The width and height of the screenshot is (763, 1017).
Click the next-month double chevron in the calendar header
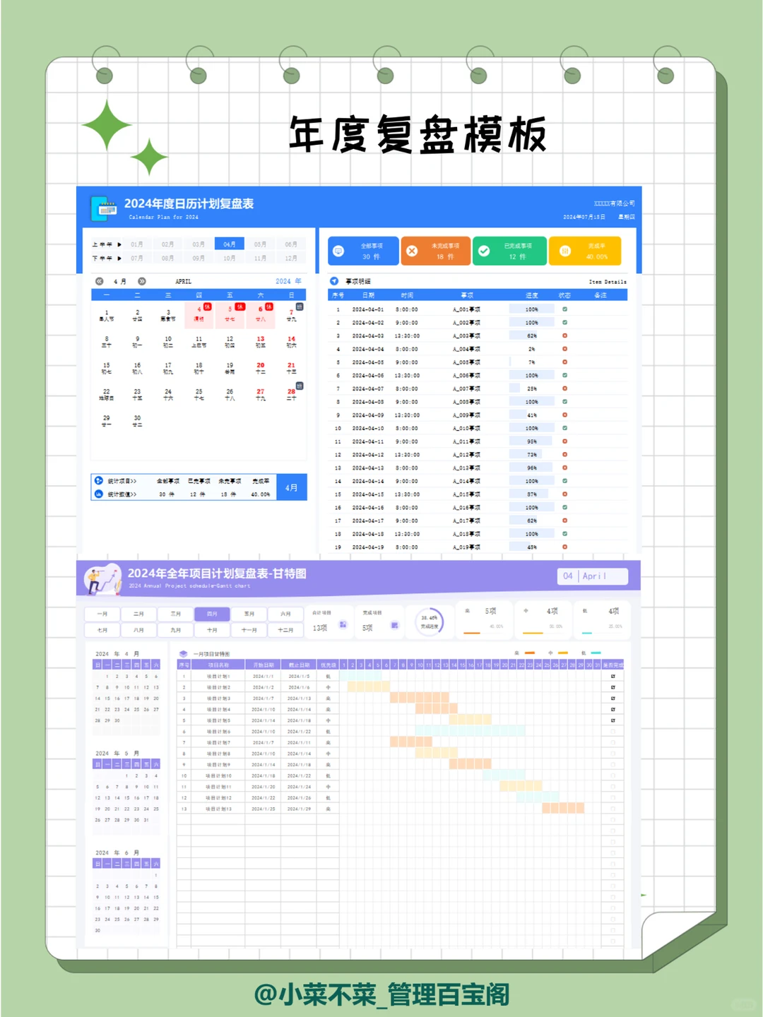[x=141, y=281]
